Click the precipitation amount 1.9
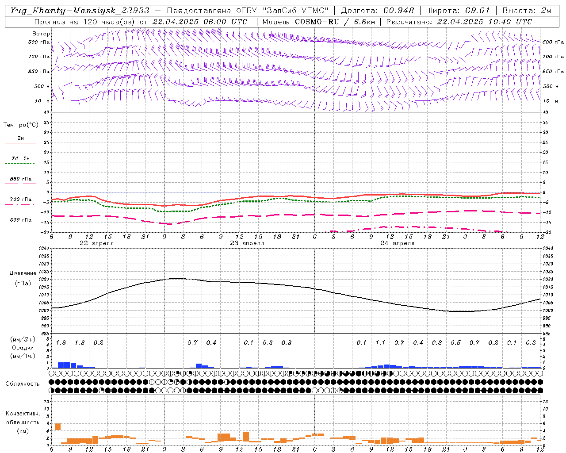The width and height of the screenshot is (566, 453). [61, 342]
